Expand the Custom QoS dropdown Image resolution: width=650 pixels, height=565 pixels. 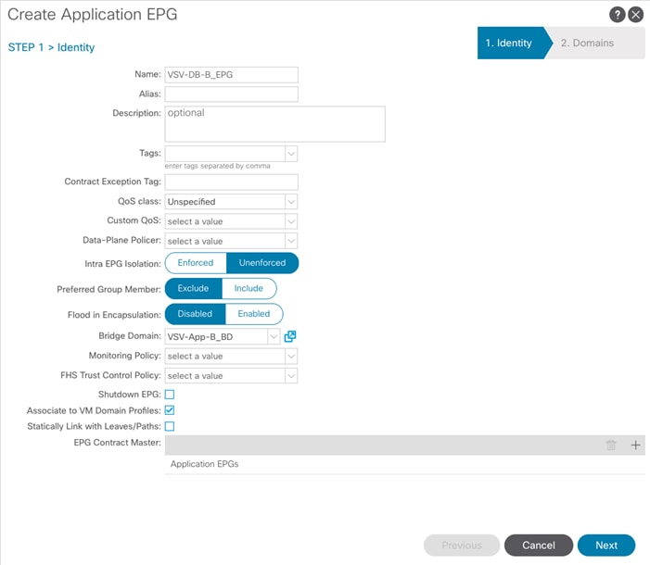click(x=291, y=221)
